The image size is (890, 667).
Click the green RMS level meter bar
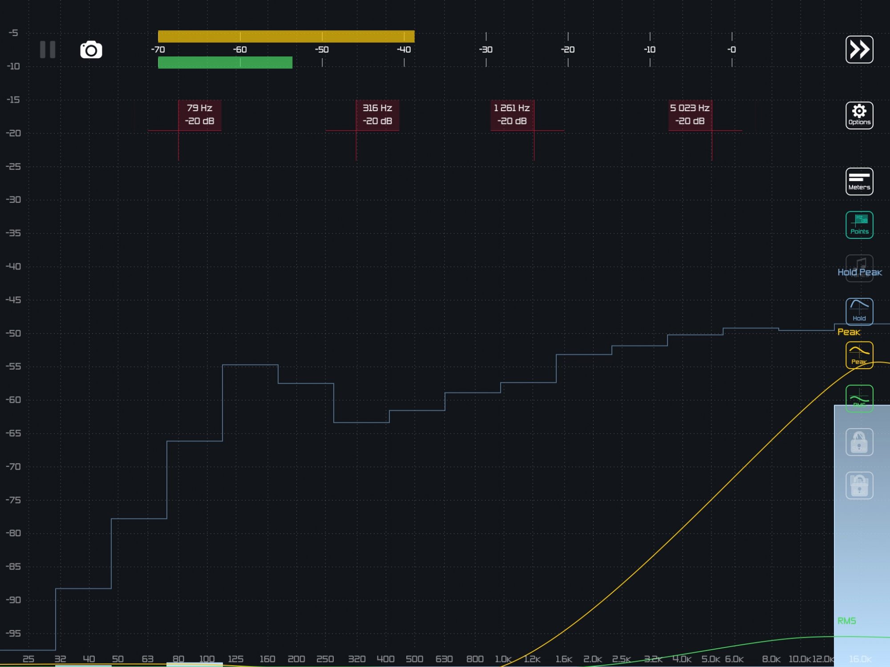225,63
